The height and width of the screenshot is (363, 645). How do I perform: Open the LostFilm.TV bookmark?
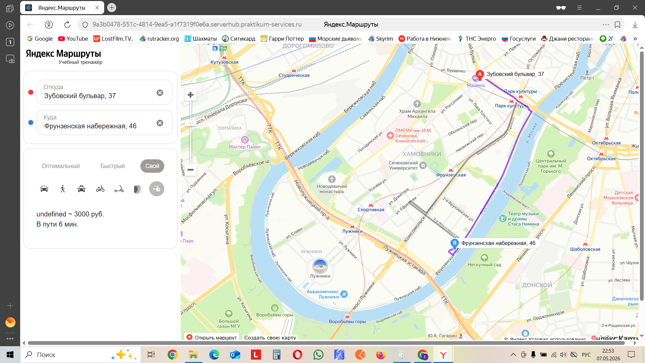pyautogui.click(x=113, y=39)
